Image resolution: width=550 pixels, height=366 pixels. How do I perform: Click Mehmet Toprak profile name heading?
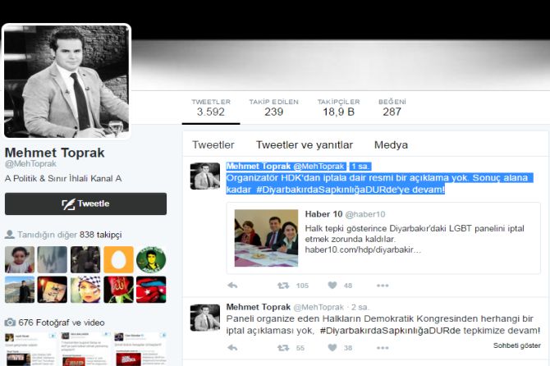coord(55,153)
